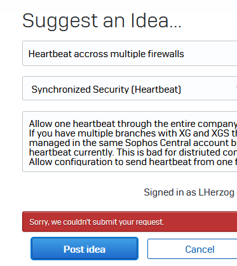237x266 pixels.
Task: Place cursor on 'heartbeat currently. This is bad' line
Action: click(133, 152)
